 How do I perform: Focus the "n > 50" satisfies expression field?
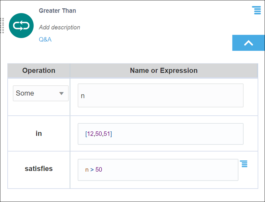click(x=158, y=170)
